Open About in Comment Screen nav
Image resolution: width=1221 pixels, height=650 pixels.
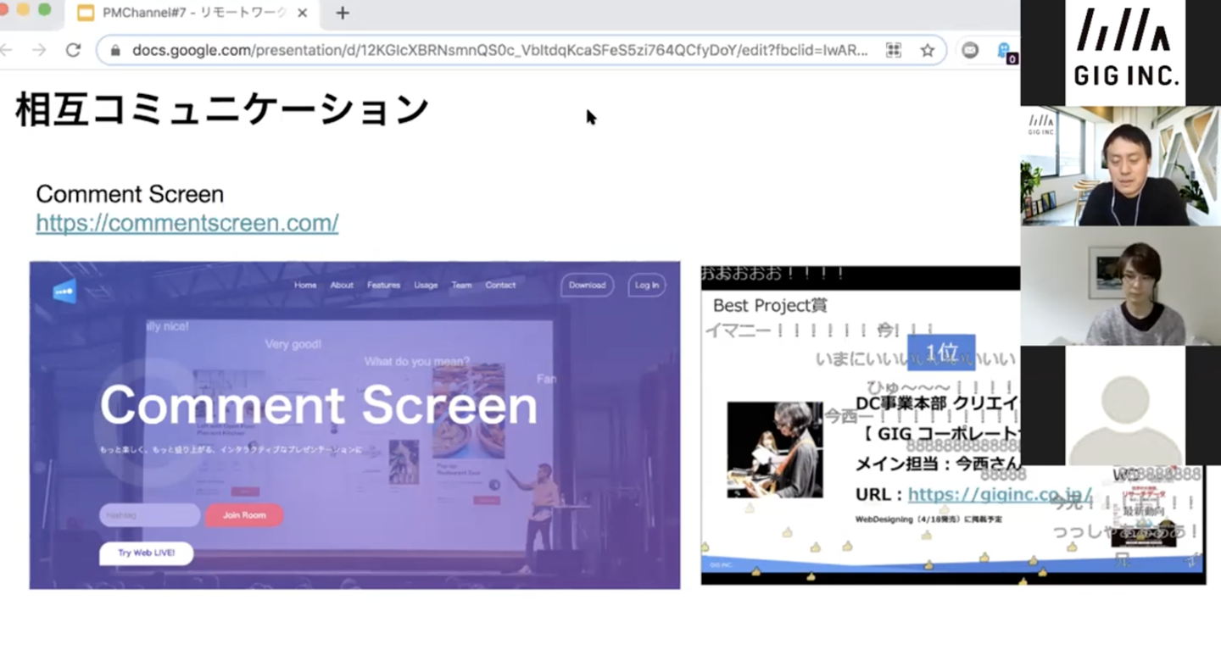[342, 285]
